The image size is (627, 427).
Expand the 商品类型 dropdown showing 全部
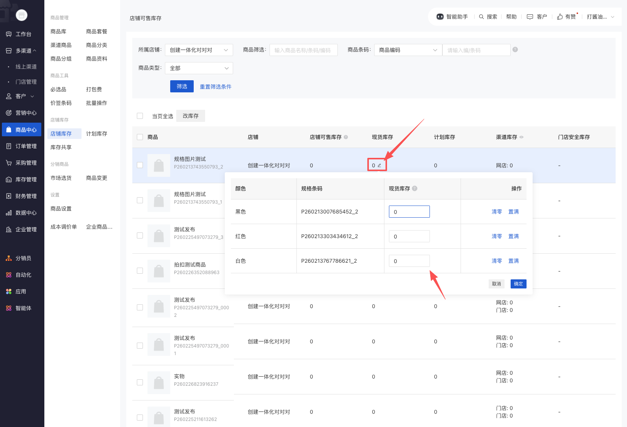pyautogui.click(x=199, y=68)
